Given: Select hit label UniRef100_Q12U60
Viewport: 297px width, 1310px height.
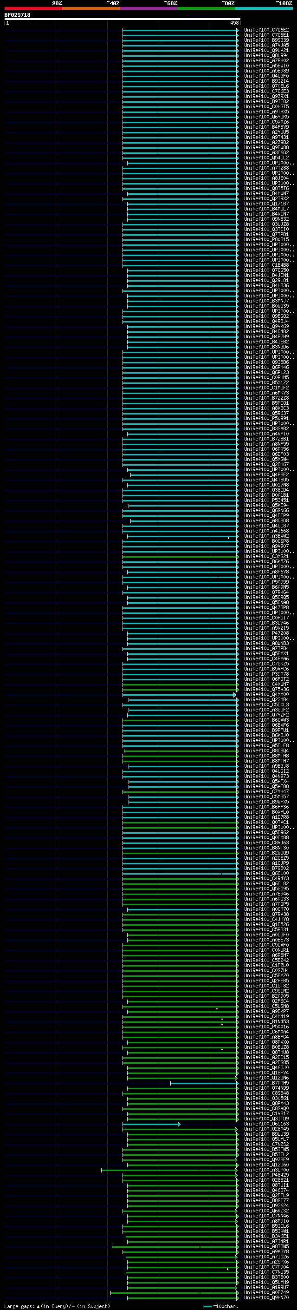Looking at the screenshot, I should click(x=266, y=1165).
